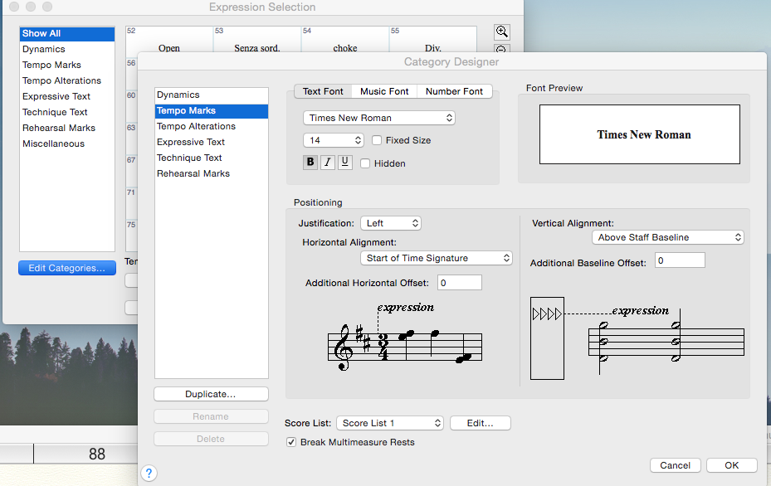This screenshot has height=486, width=771.
Task: Open help with the question mark icon
Action: point(149,474)
